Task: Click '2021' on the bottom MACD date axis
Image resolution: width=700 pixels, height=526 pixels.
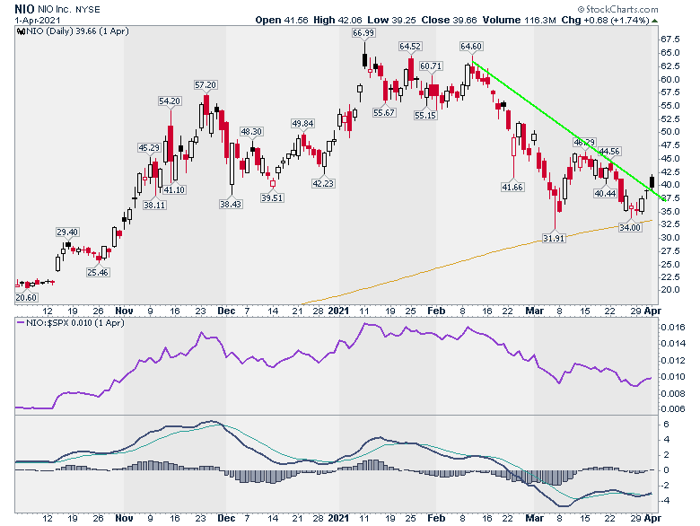Action: pos(339,518)
